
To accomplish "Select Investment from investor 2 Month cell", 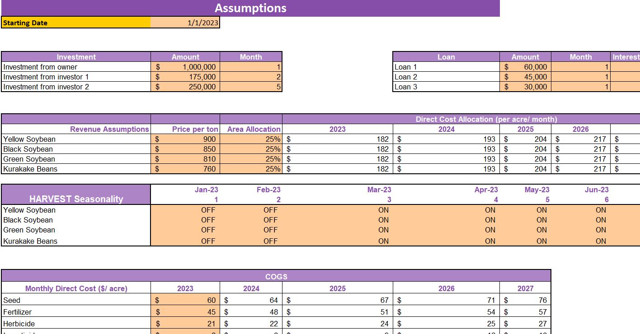I will click(x=251, y=87).
